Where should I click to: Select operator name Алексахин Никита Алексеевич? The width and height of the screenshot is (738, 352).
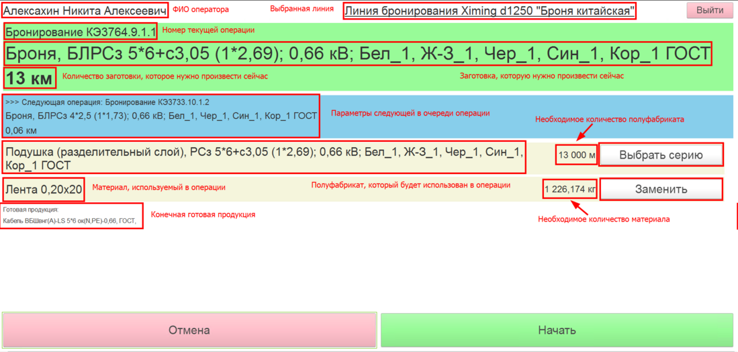point(85,10)
